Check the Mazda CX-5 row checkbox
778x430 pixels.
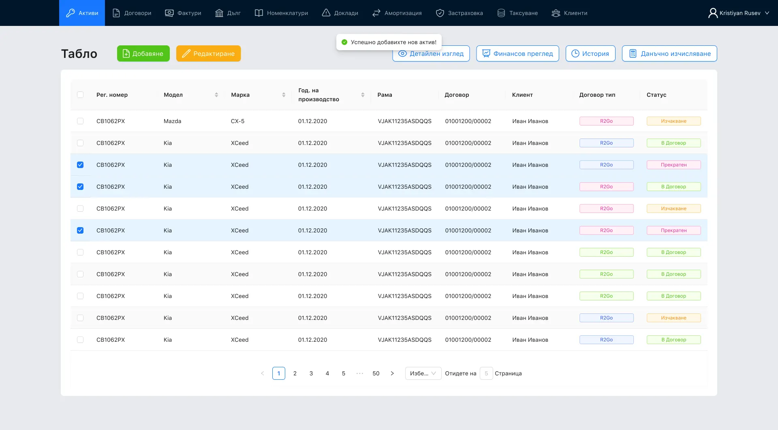(80, 121)
